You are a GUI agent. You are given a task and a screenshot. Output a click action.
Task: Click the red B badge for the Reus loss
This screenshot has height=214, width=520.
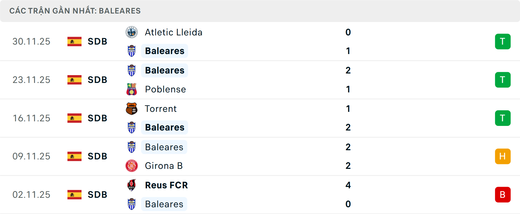[x=503, y=195]
